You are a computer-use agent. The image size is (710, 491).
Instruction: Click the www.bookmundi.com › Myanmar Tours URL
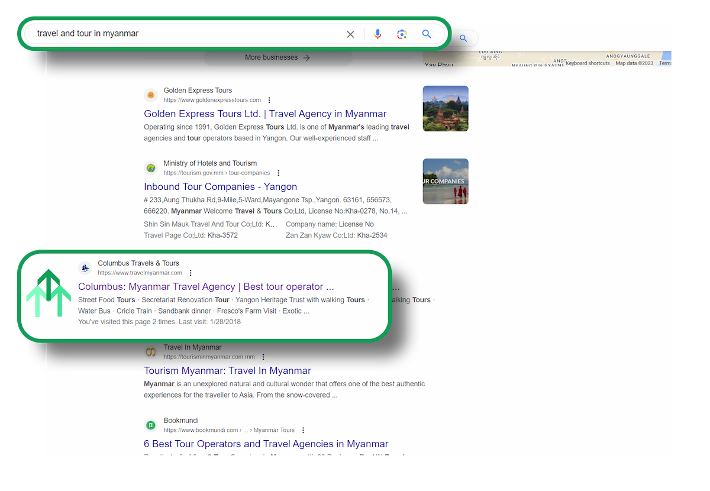click(229, 430)
